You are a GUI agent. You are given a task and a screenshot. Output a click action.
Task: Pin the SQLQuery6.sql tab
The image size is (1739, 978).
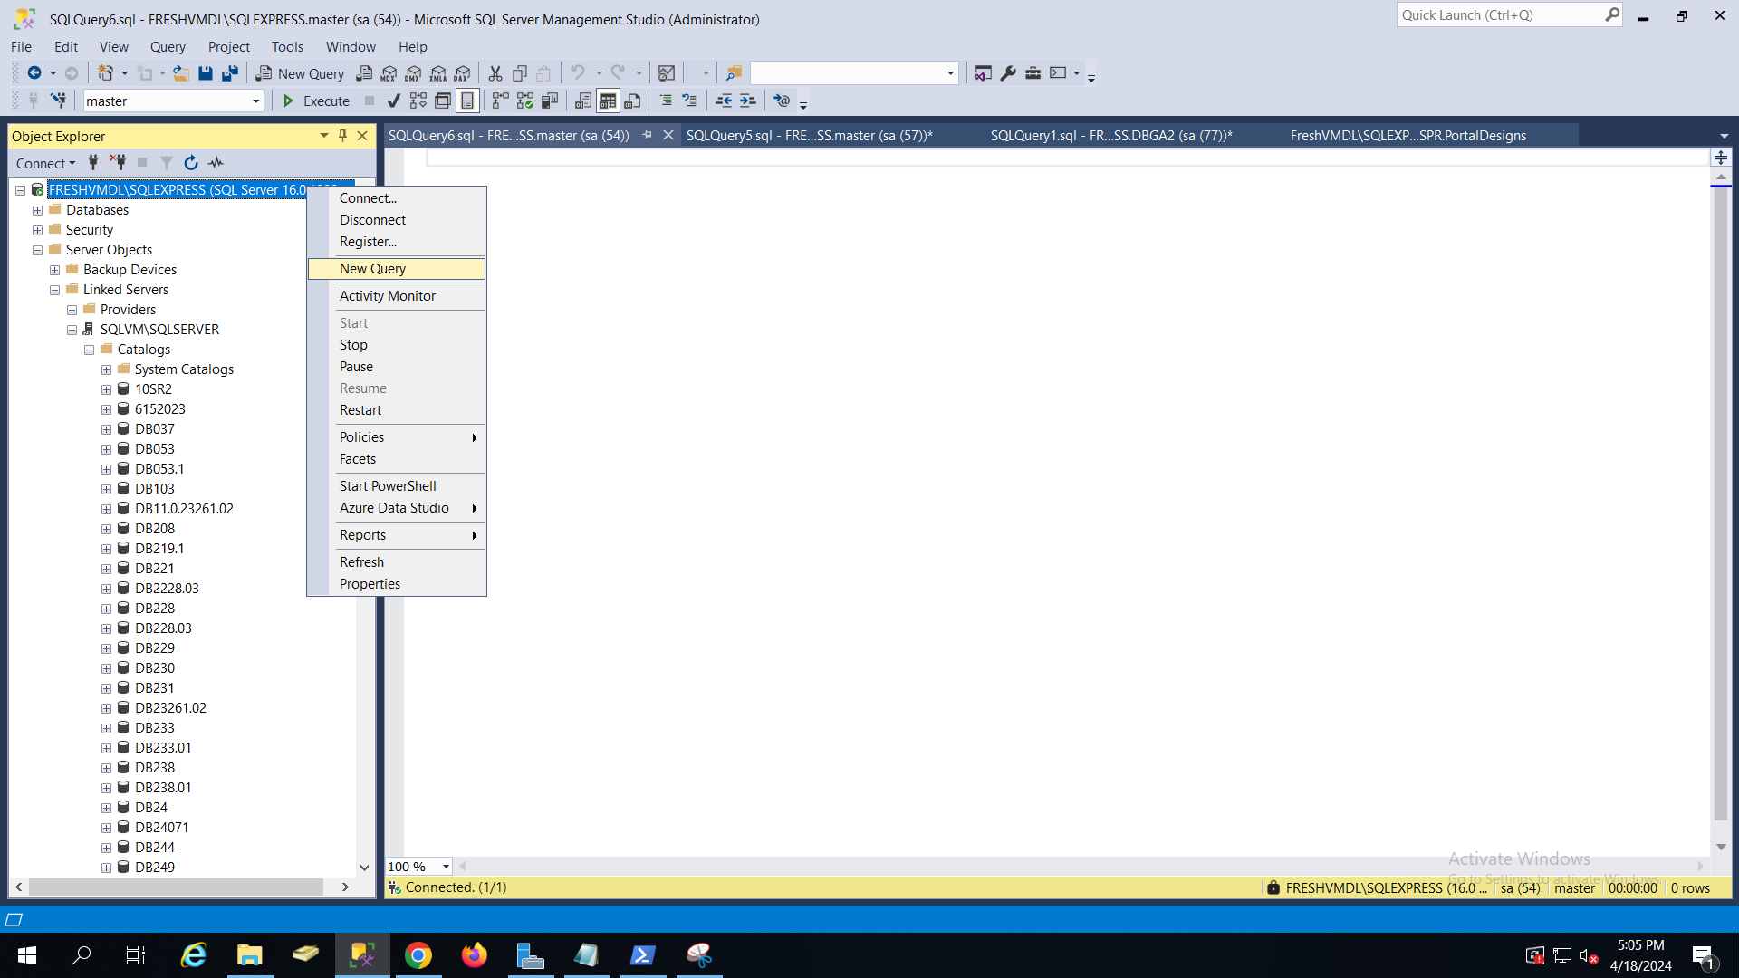pyautogui.click(x=647, y=134)
